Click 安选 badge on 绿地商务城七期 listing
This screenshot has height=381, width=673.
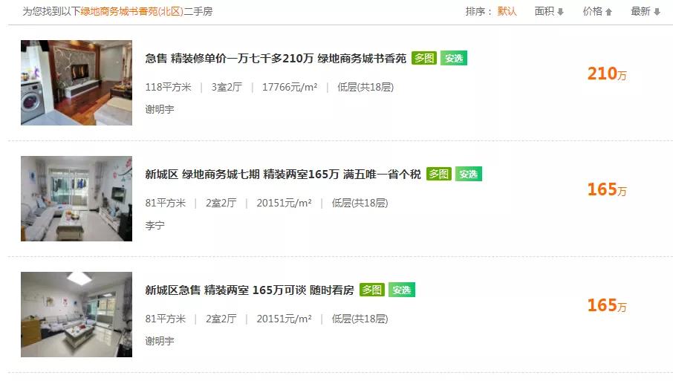469,174
